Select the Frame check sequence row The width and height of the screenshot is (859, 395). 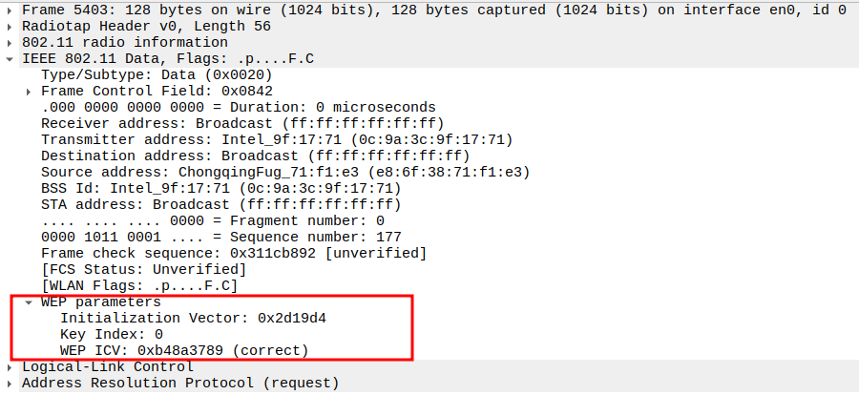[x=233, y=253]
